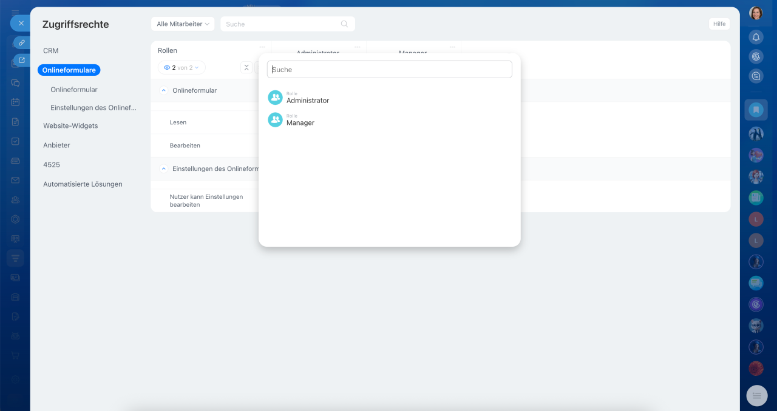
Task: Toggle visible roles '2 von 2' selector
Action: 182,67
